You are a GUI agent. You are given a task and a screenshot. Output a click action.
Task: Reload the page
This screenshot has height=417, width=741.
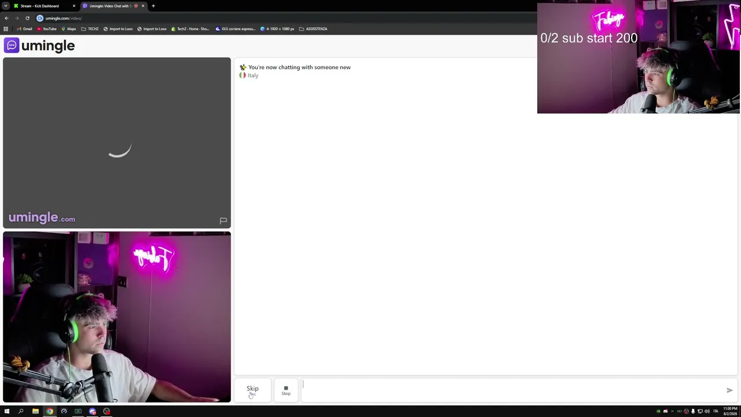tap(27, 18)
